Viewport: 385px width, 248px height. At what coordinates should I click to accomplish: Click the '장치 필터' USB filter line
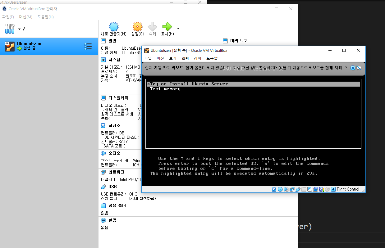pyautogui.click(x=128, y=198)
